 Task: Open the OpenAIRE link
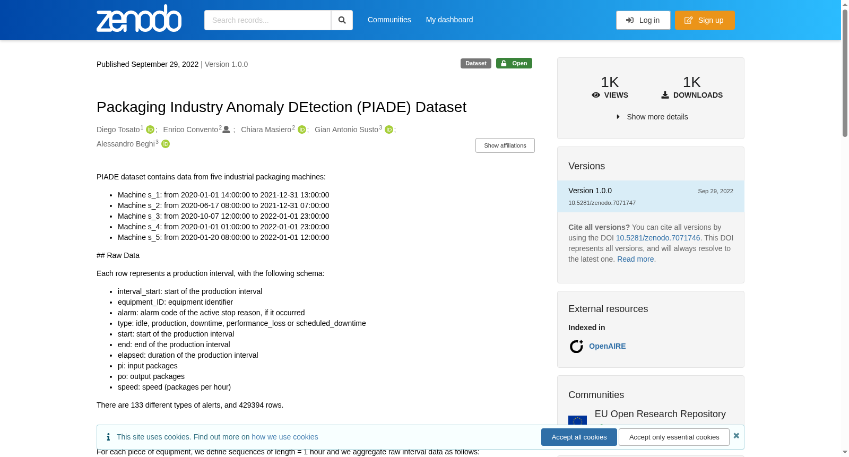(x=607, y=346)
